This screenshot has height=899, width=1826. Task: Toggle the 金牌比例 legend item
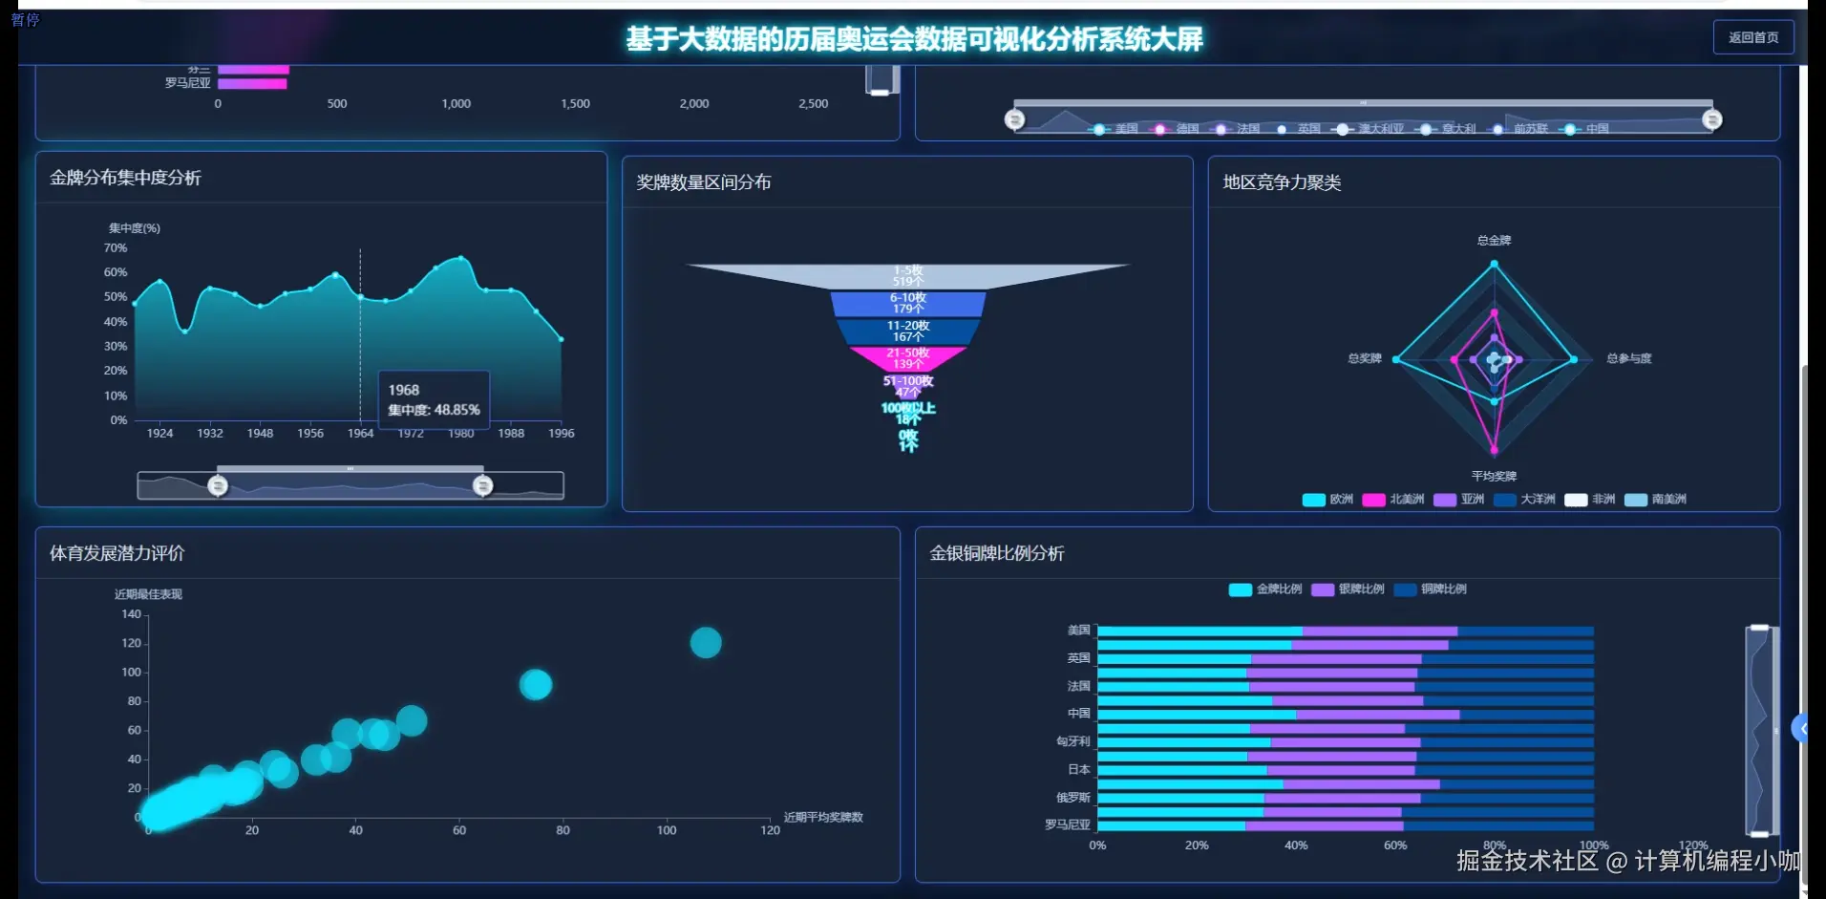[x=1265, y=589]
